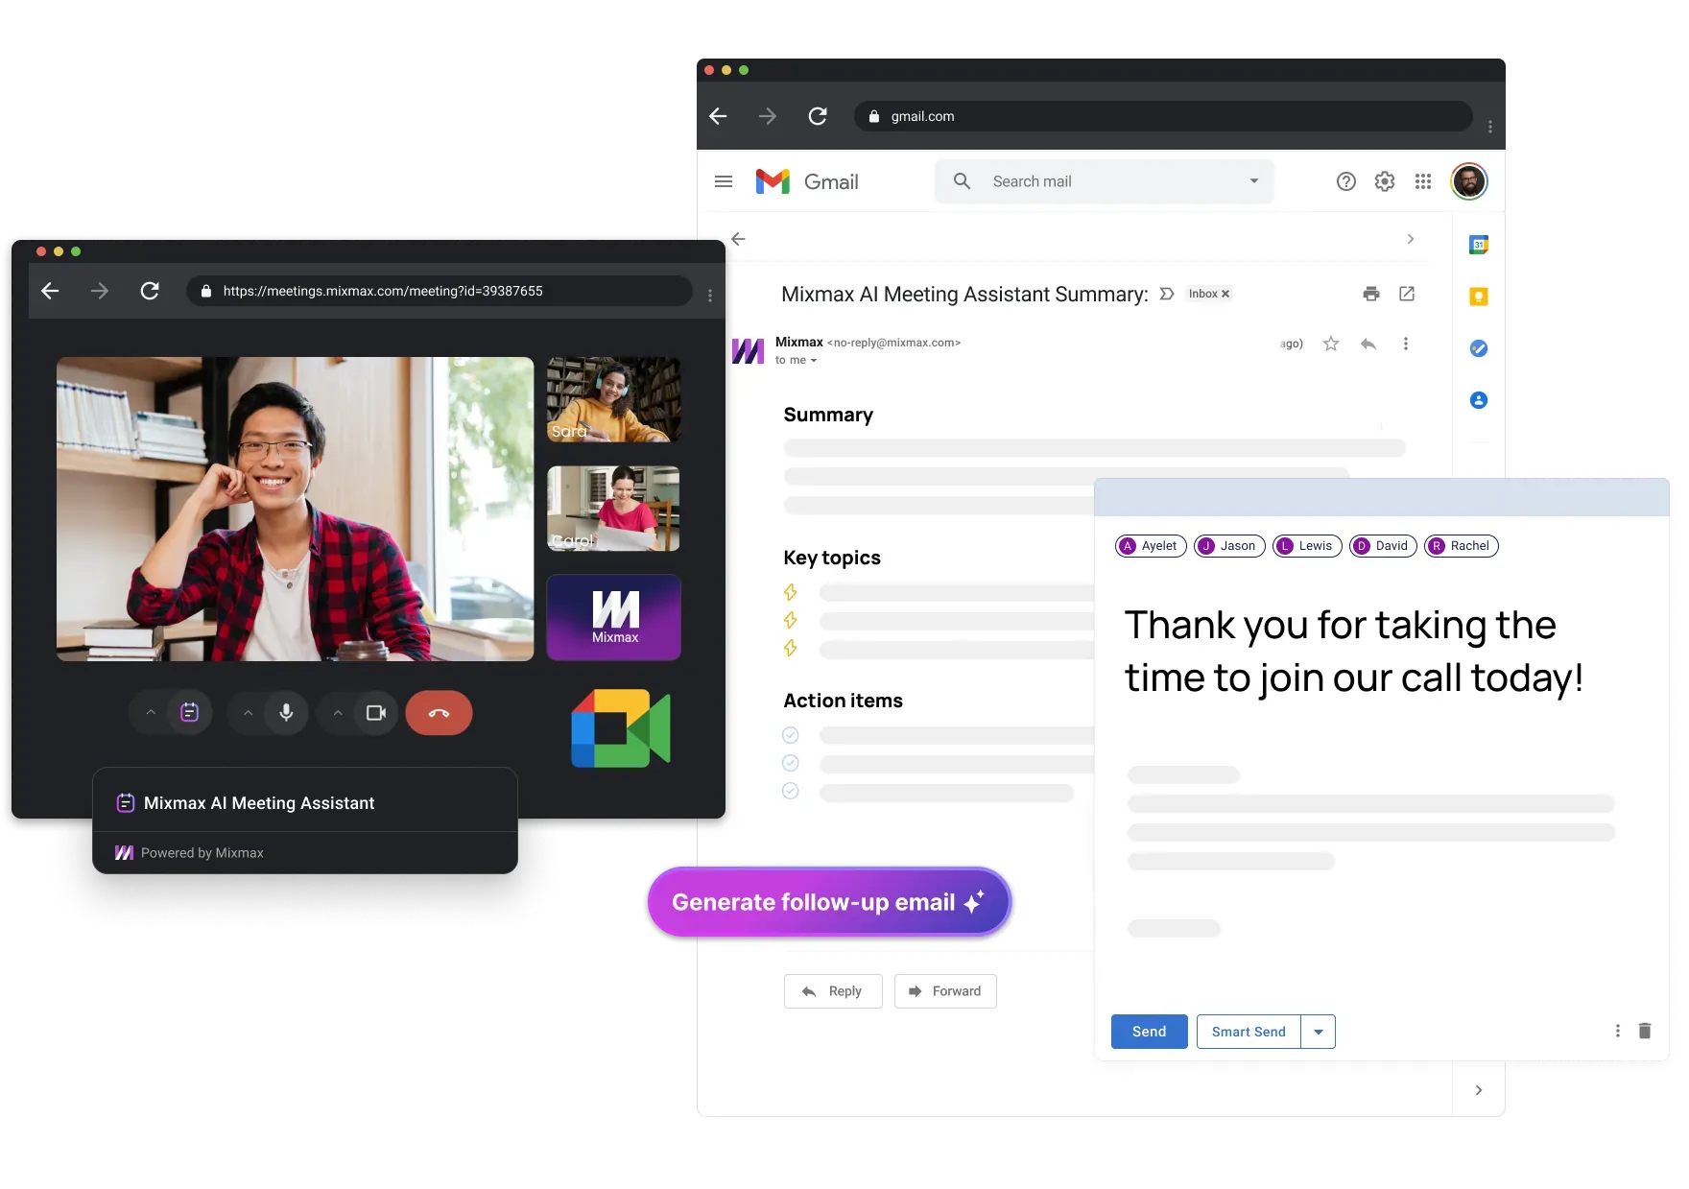Click the Gmail logo
This screenshot has height=1189, width=1689.
(807, 181)
